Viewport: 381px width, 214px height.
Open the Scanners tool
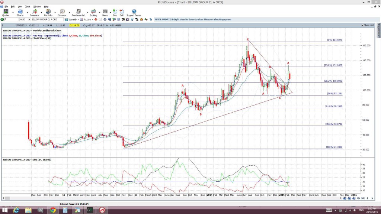click(x=34, y=12)
